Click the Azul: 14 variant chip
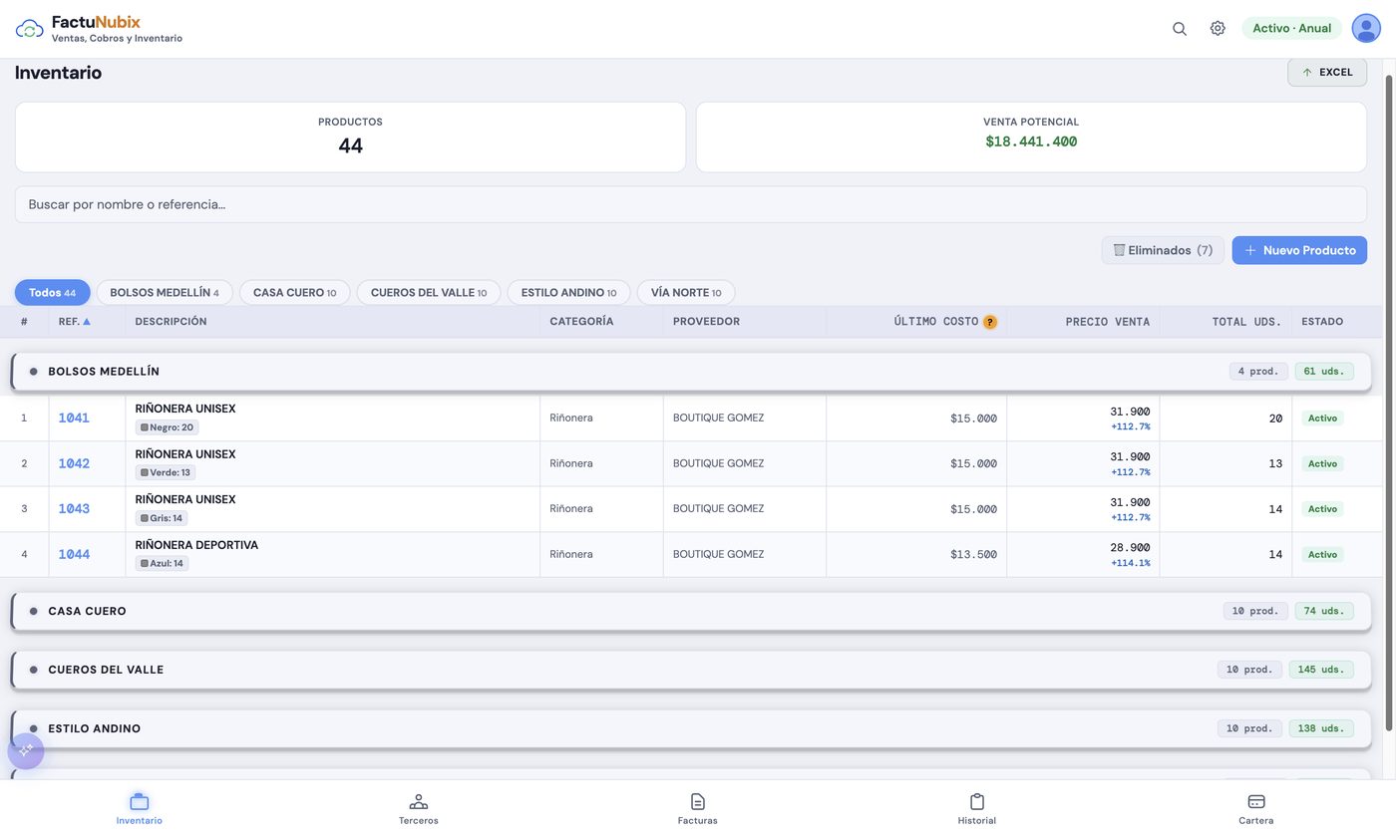Screen dimensions: 1396x838 click(x=162, y=563)
